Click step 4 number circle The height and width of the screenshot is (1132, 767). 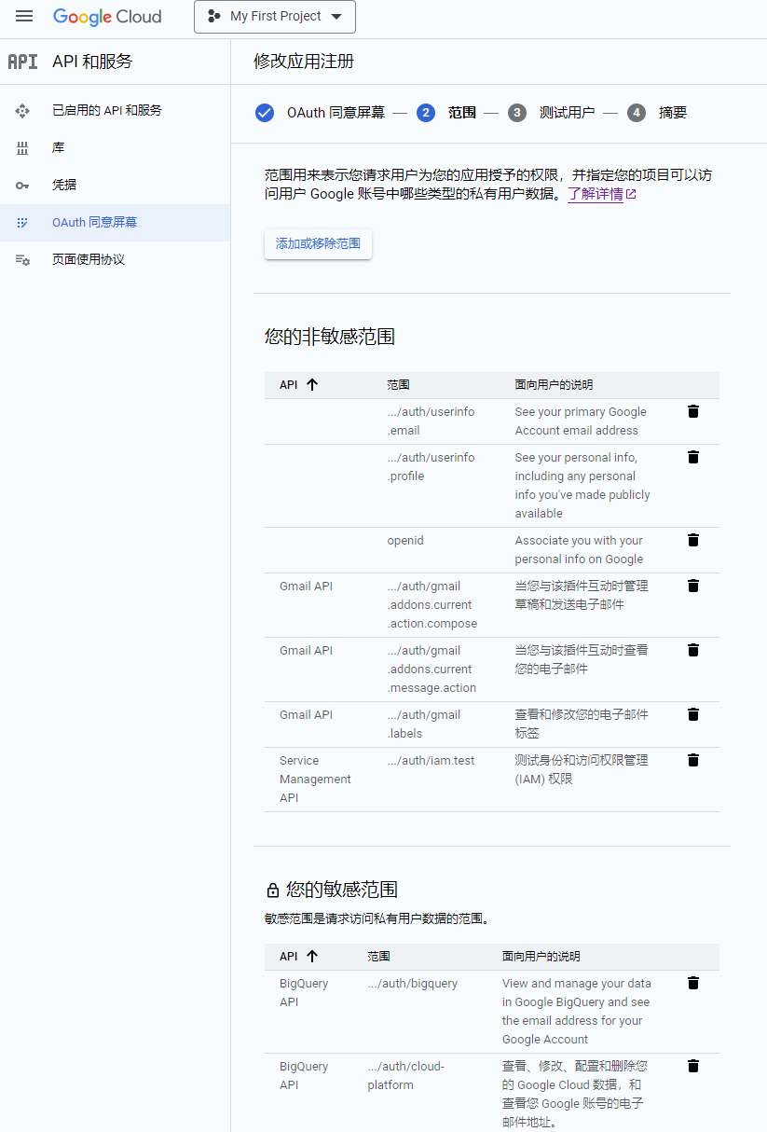click(x=637, y=113)
